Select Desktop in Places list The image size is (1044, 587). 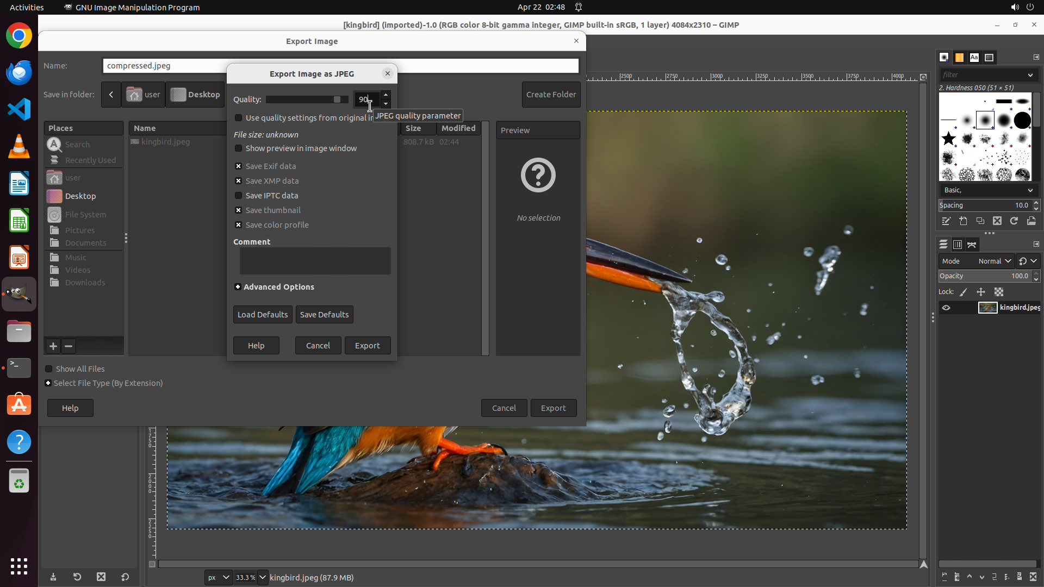(x=80, y=196)
